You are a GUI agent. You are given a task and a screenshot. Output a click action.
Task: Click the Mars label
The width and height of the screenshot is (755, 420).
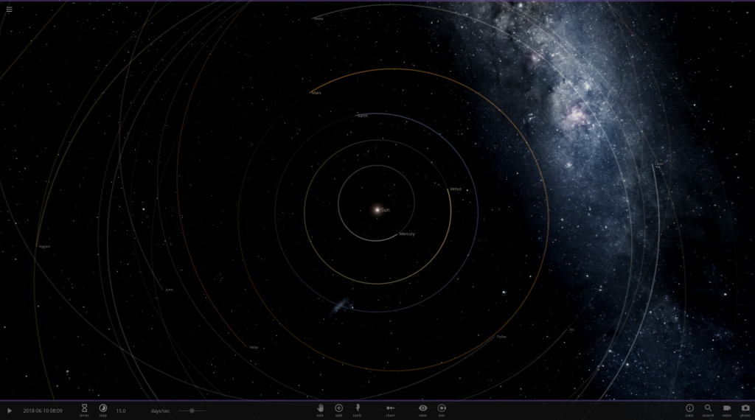pos(316,93)
